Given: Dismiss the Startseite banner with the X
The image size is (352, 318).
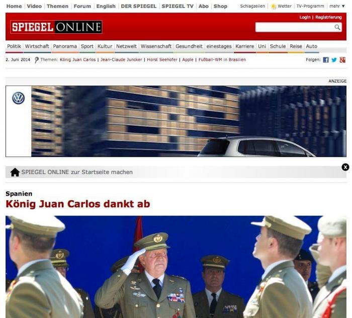Looking at the screenshot, I should pyautogui.click(x=345, y=167).
